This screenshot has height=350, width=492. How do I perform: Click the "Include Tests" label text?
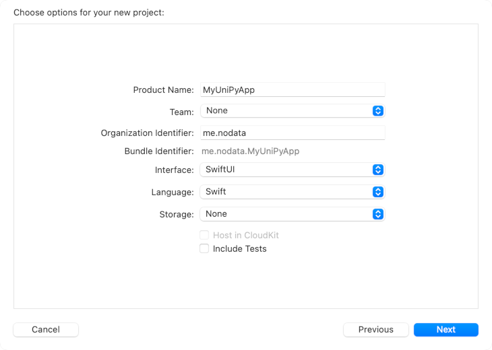[239, 248]
